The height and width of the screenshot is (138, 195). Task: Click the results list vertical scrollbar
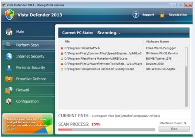coord(186,77)
